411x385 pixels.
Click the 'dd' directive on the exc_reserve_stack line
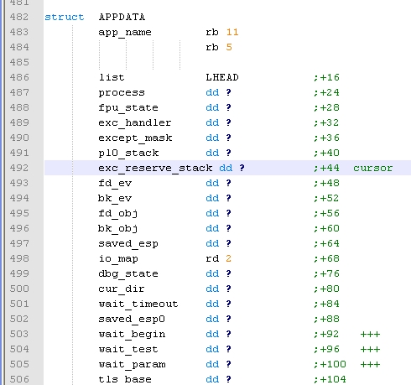(x=226, y=168)
